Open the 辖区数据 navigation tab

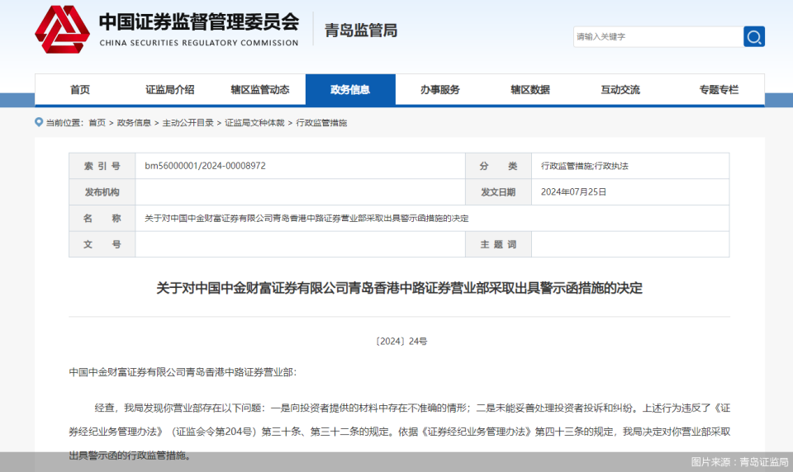click(x=530, y=90)
